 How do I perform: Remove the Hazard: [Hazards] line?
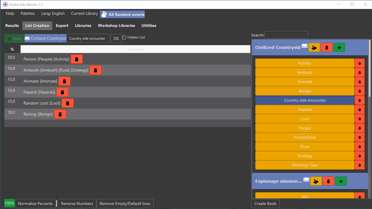click(62, 92)
